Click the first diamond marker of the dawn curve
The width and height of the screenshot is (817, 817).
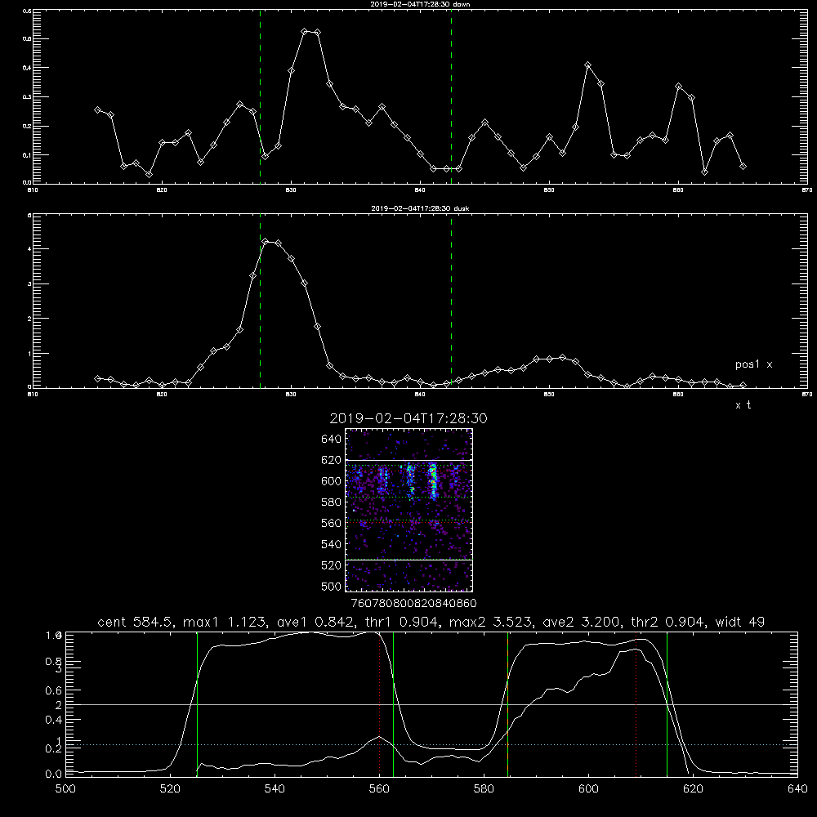[x=97, y=110]
